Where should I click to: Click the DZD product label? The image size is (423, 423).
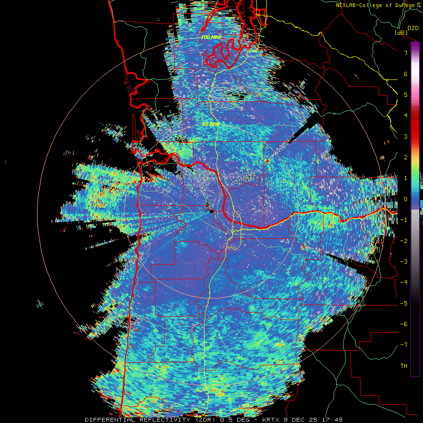pyautogui.click(x=413, y=28)
